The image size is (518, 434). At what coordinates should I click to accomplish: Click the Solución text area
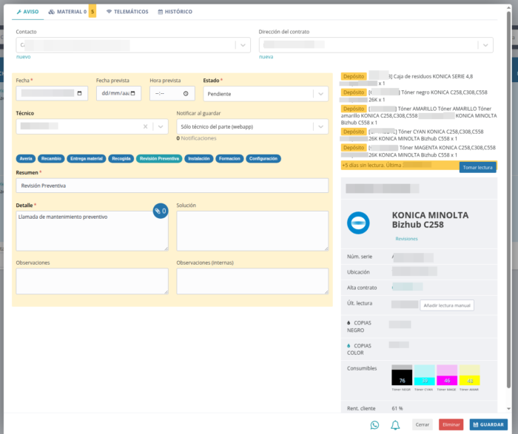pyautogui.click(x=252, y=231)
